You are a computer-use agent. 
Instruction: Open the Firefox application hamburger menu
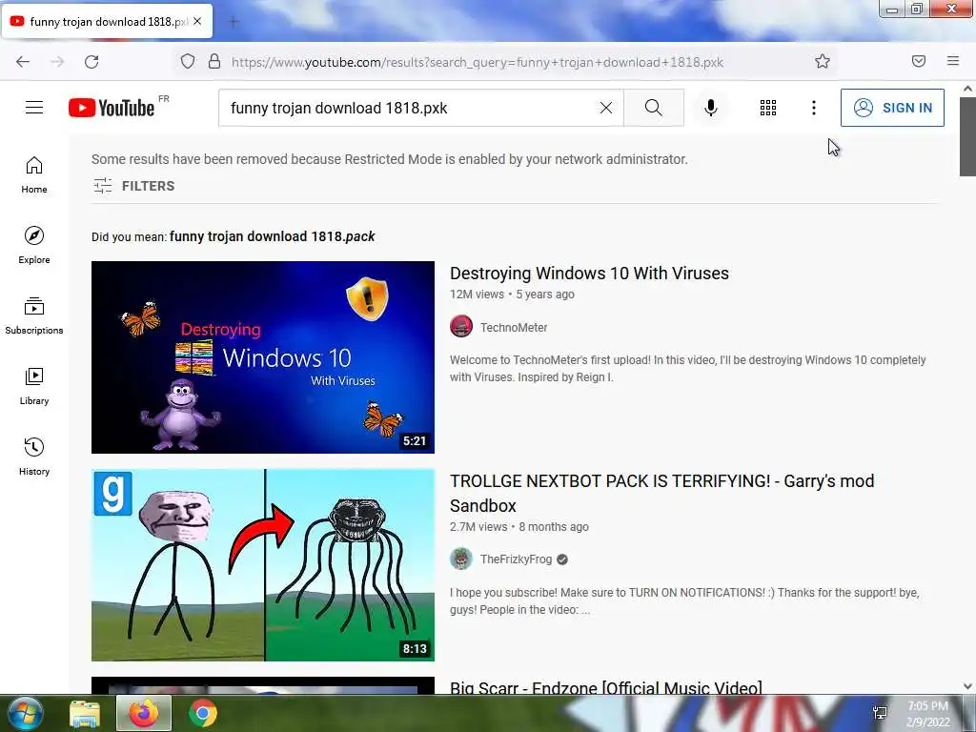(x=953, y=61)
